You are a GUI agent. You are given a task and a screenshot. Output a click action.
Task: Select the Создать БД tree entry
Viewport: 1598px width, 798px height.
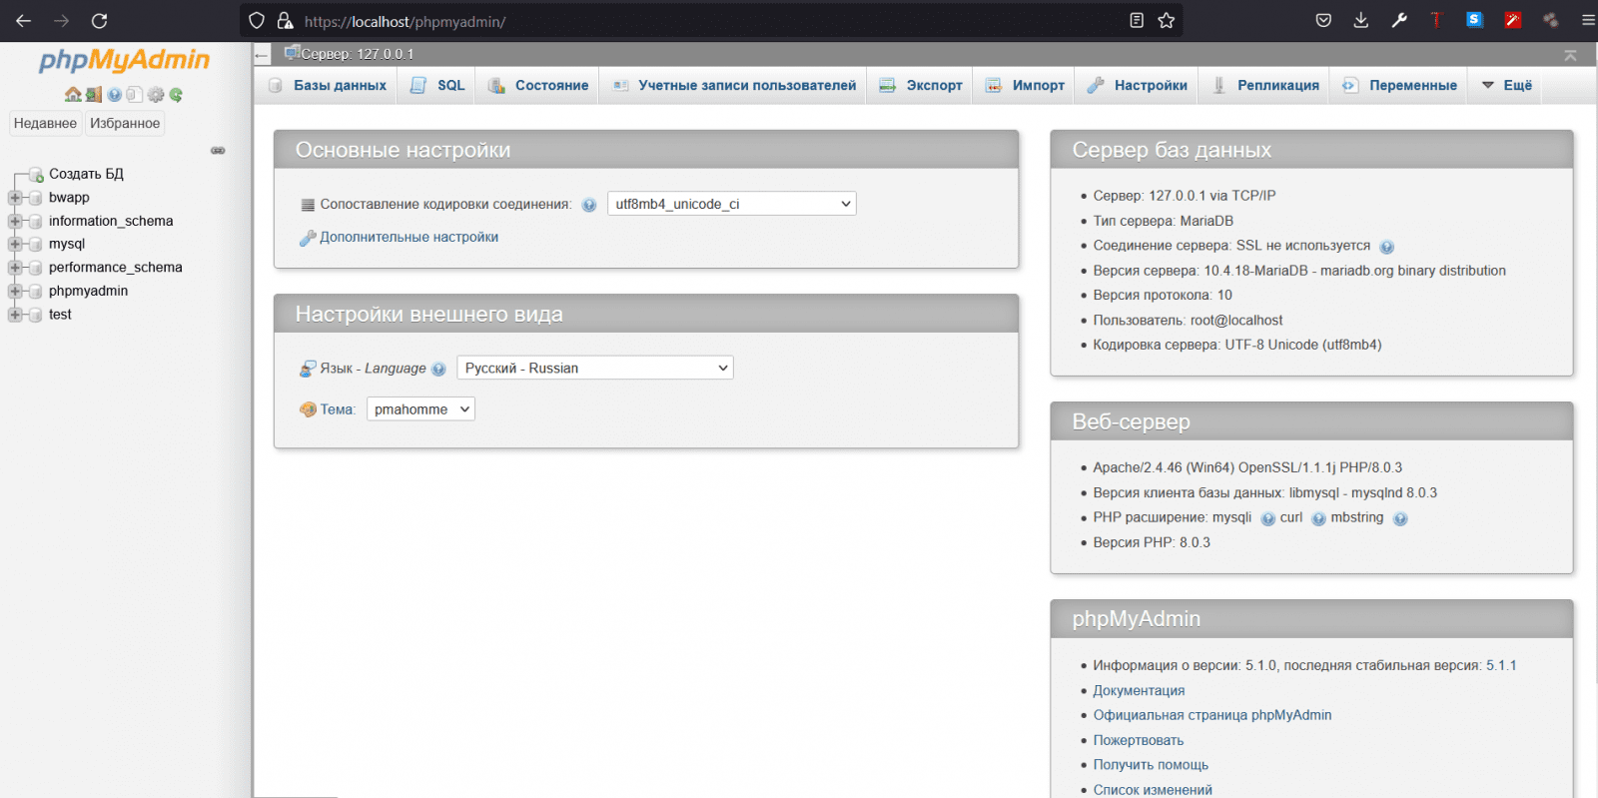click(86, 174)
